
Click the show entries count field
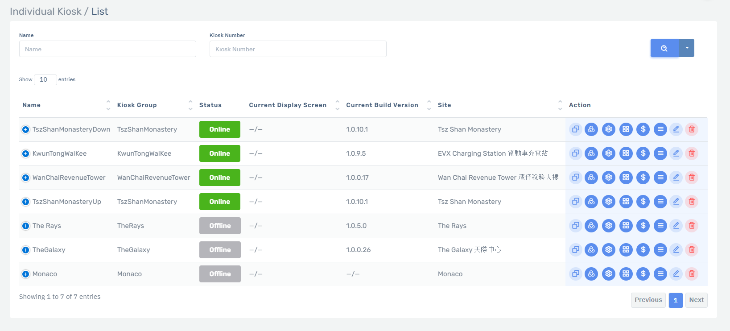point(45,80)
